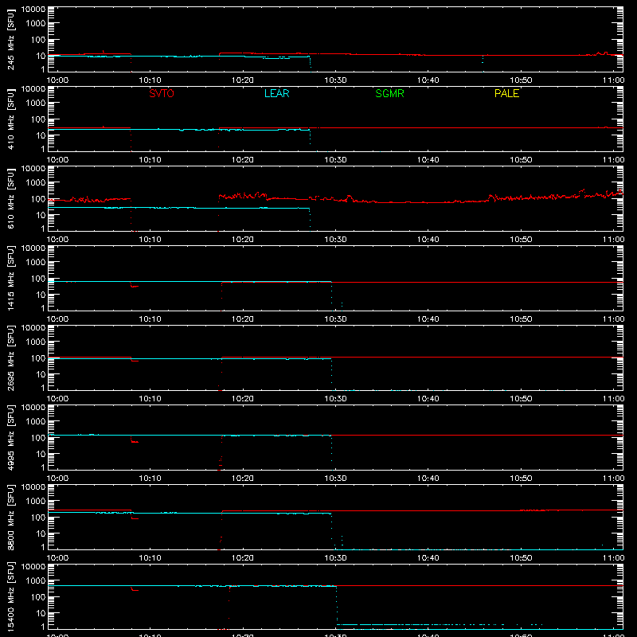Click 10:30 time label below 245 MHz panel
The width and height of the screenshot is (637, 637).
click(x=335, y=80)
